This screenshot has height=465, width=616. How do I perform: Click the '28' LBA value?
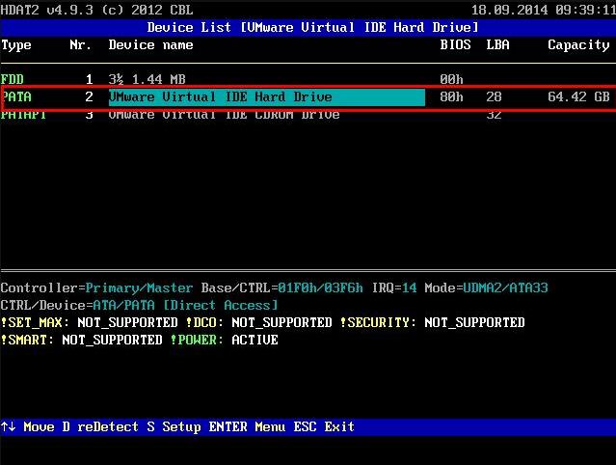(x=494, y=97)
